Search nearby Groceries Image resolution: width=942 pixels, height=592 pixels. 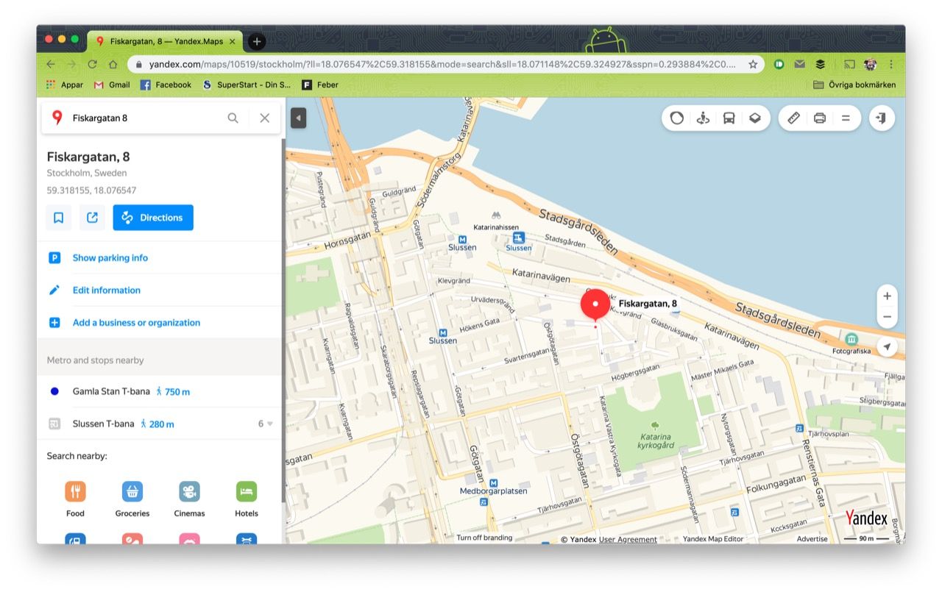click(132, 499)
